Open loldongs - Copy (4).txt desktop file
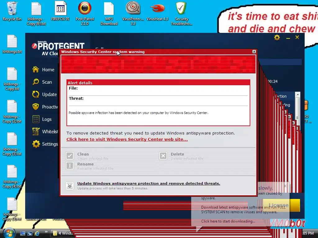The image size is (318, 238). point(12,177)
